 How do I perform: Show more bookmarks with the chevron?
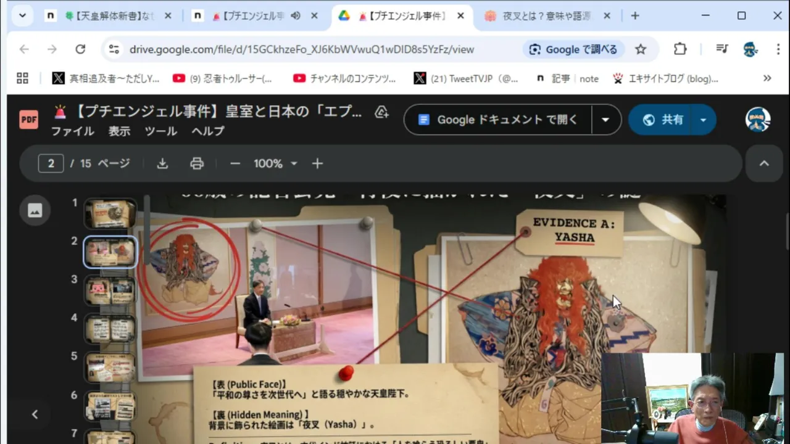pos(767,78)
